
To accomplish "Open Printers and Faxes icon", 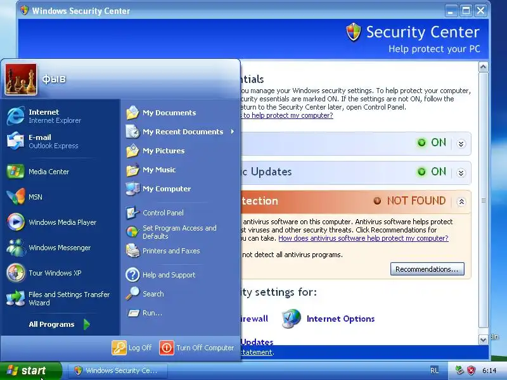I will point(132,251).
